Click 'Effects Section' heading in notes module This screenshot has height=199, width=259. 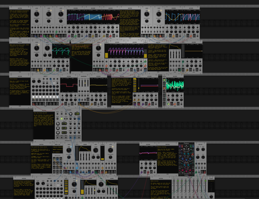(x=162, y=147)
